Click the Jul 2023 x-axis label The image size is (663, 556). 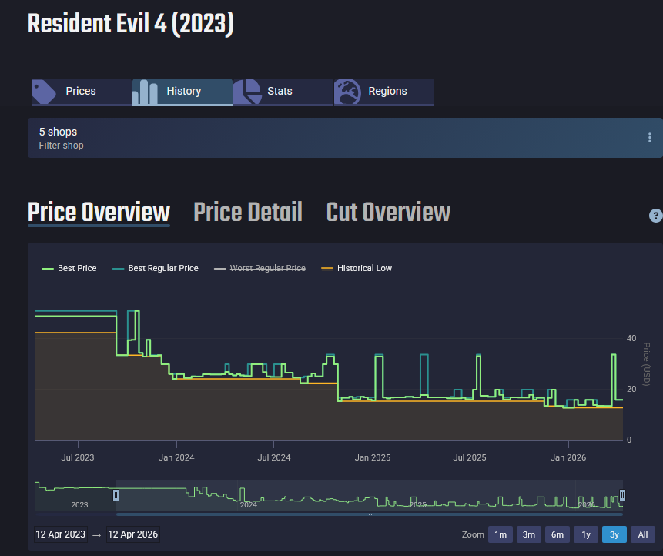[78, 457]
